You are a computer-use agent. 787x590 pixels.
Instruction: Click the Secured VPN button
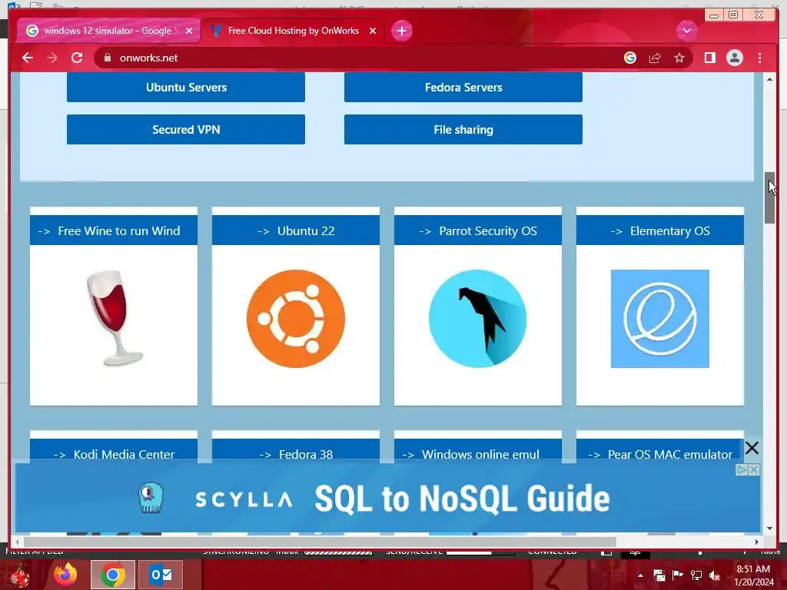186,129
